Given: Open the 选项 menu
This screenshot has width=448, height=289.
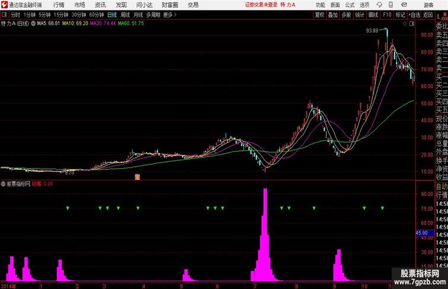Looking at the screenshot, I should point(364,5).
